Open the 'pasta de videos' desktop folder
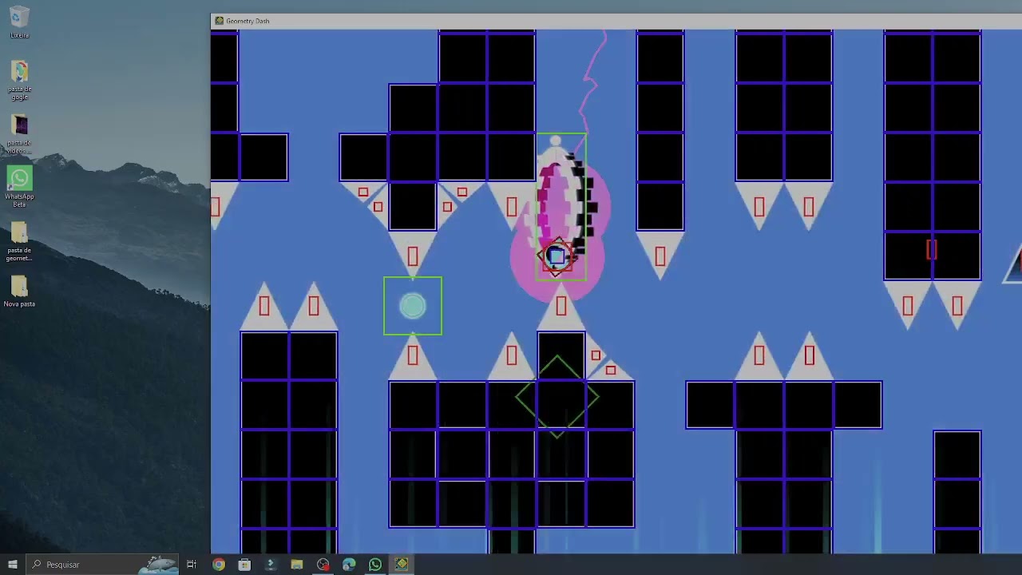This screenshot has width=1022, height=575. pos(19,134)
